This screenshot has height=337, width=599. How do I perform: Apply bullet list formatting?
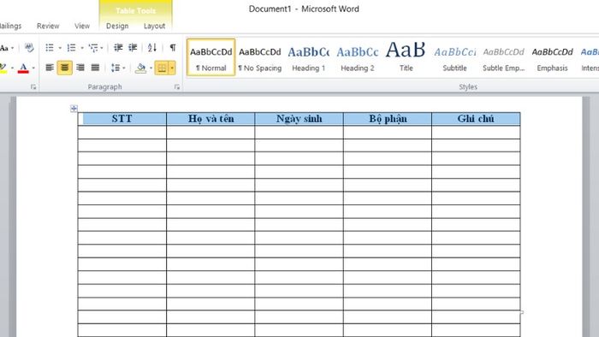point(50,48)
